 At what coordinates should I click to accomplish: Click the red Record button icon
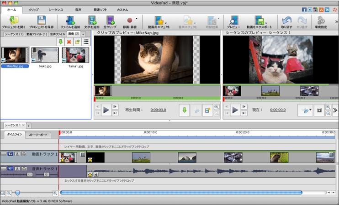pos(129,20)
